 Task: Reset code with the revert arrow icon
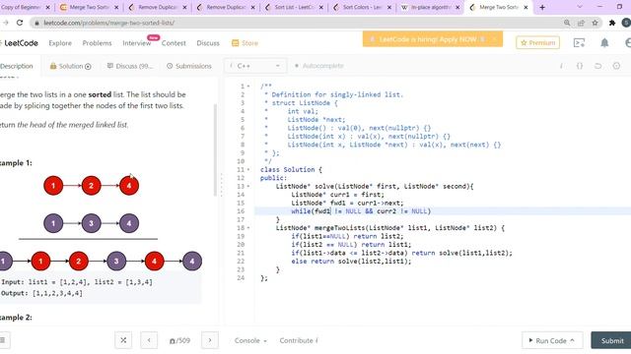598,66
